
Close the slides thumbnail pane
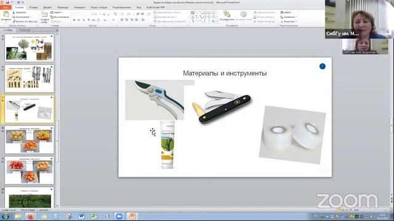point(57,30)
